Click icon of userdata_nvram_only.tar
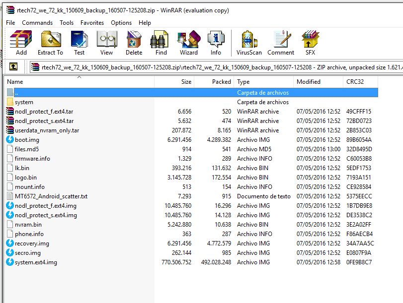 [10, 130]
